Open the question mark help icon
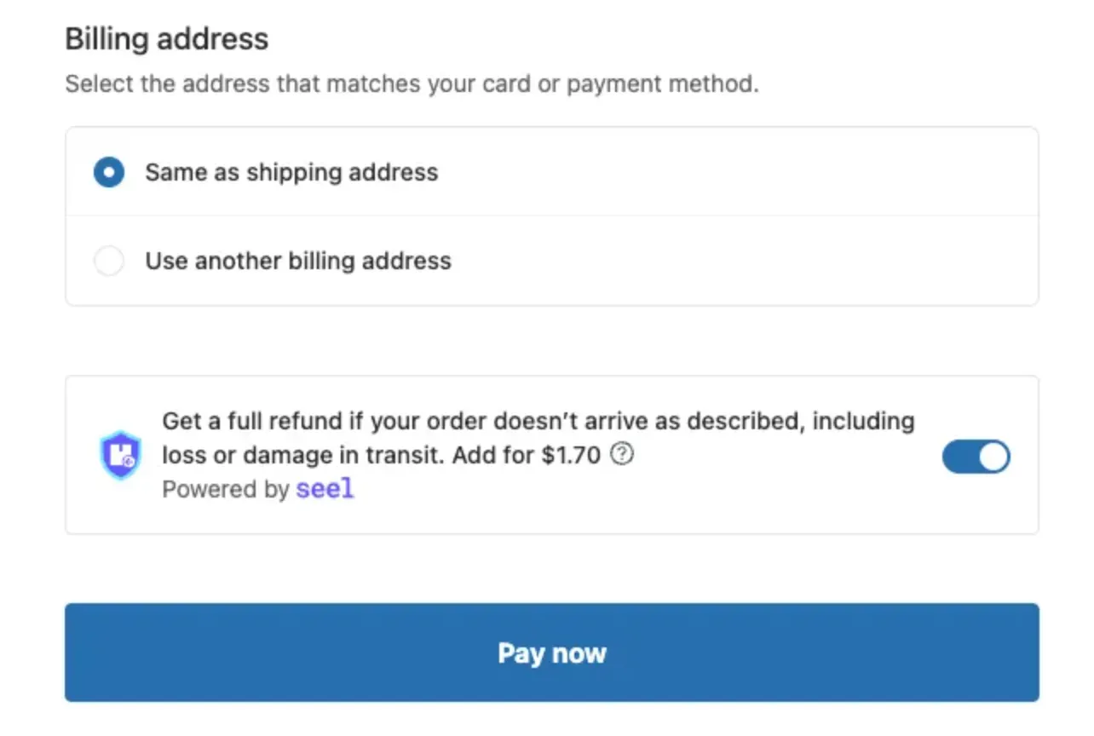Viewport: 1094px width, 736px height. click(x=624, y=455)
